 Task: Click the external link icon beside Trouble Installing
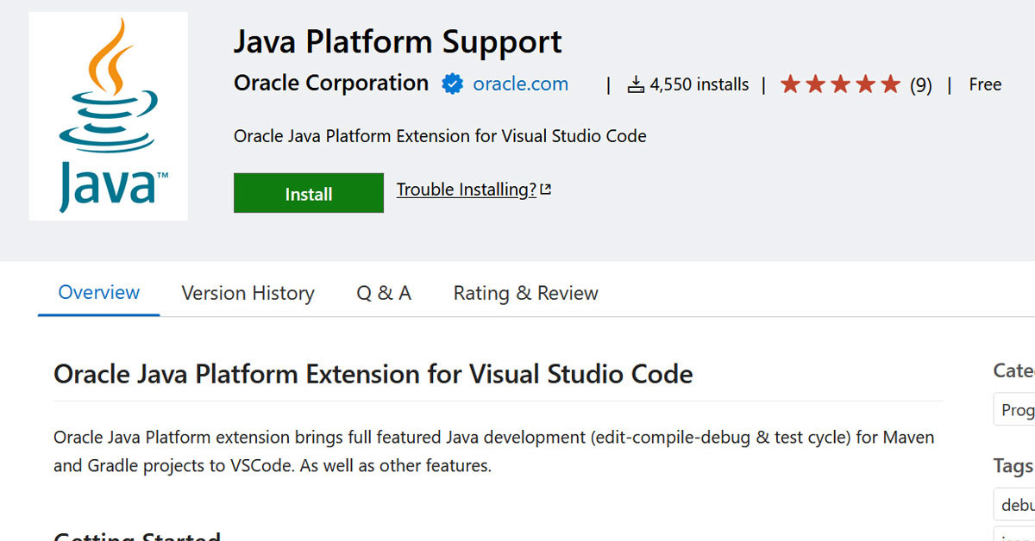(x=545, y=190)
